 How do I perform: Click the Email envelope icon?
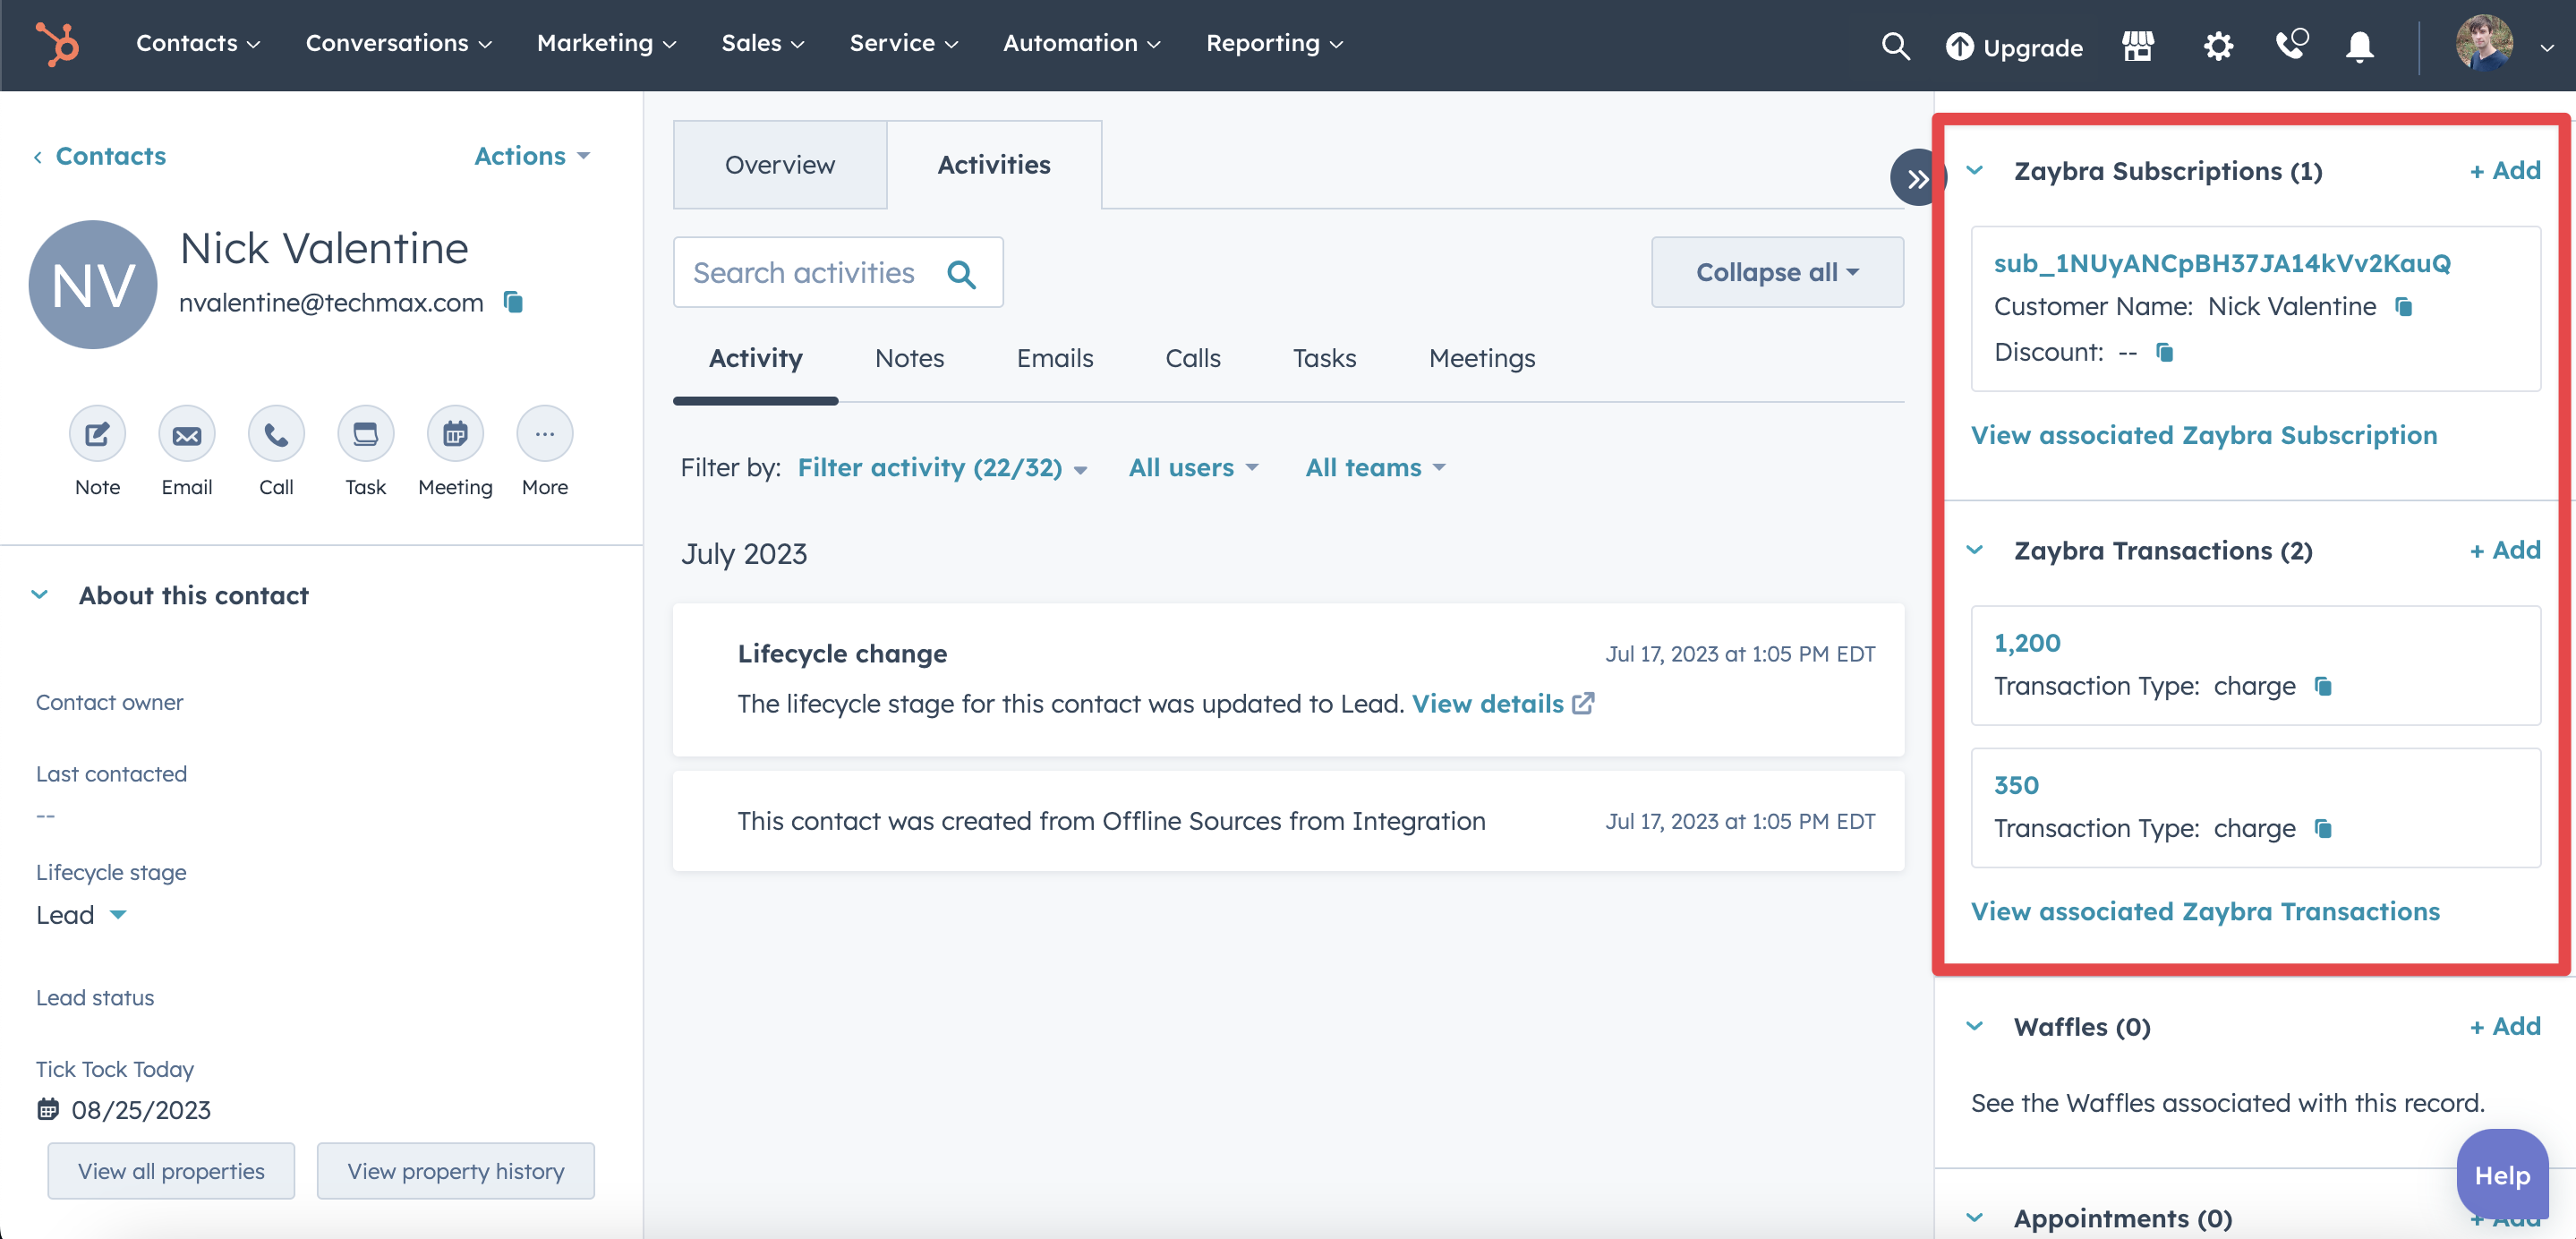[187, 434]
